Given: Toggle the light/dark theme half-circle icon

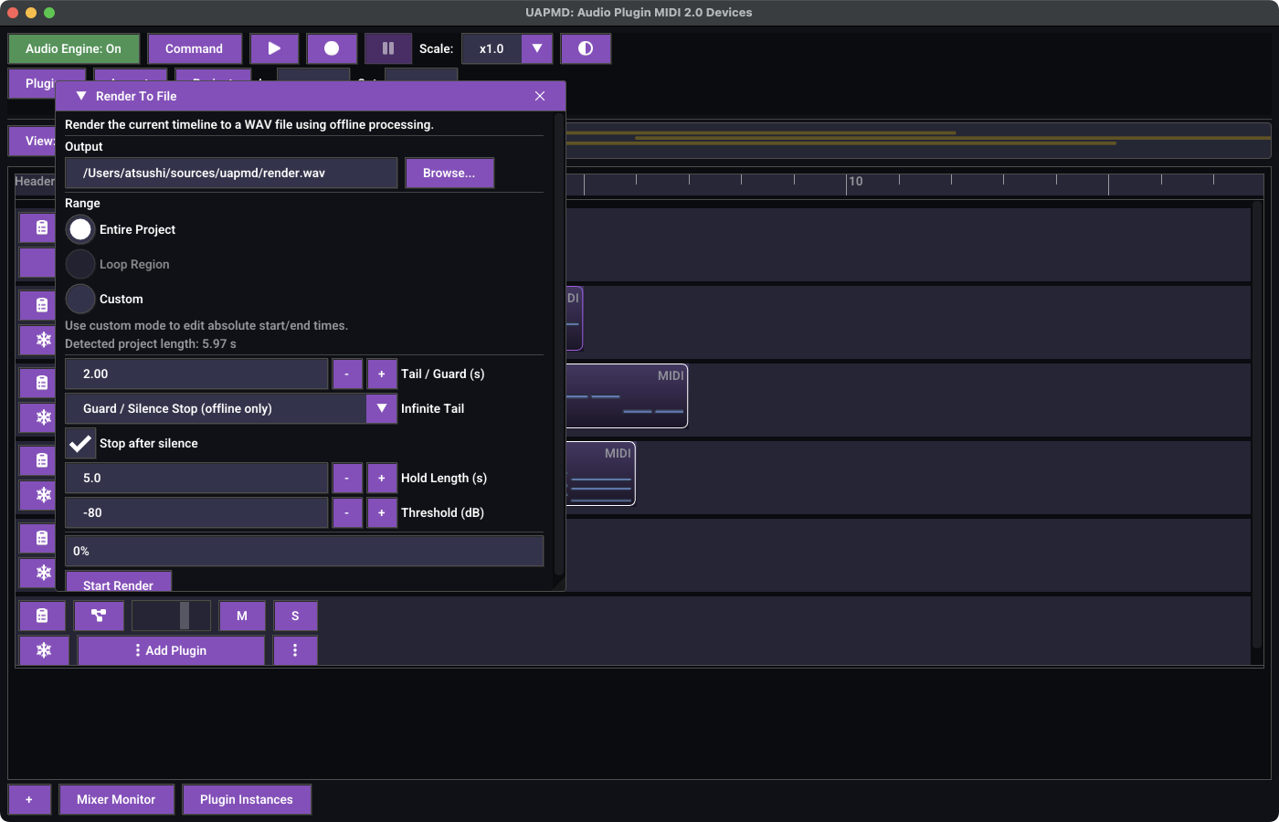Looking at the screenshot, I should point(586,48).
